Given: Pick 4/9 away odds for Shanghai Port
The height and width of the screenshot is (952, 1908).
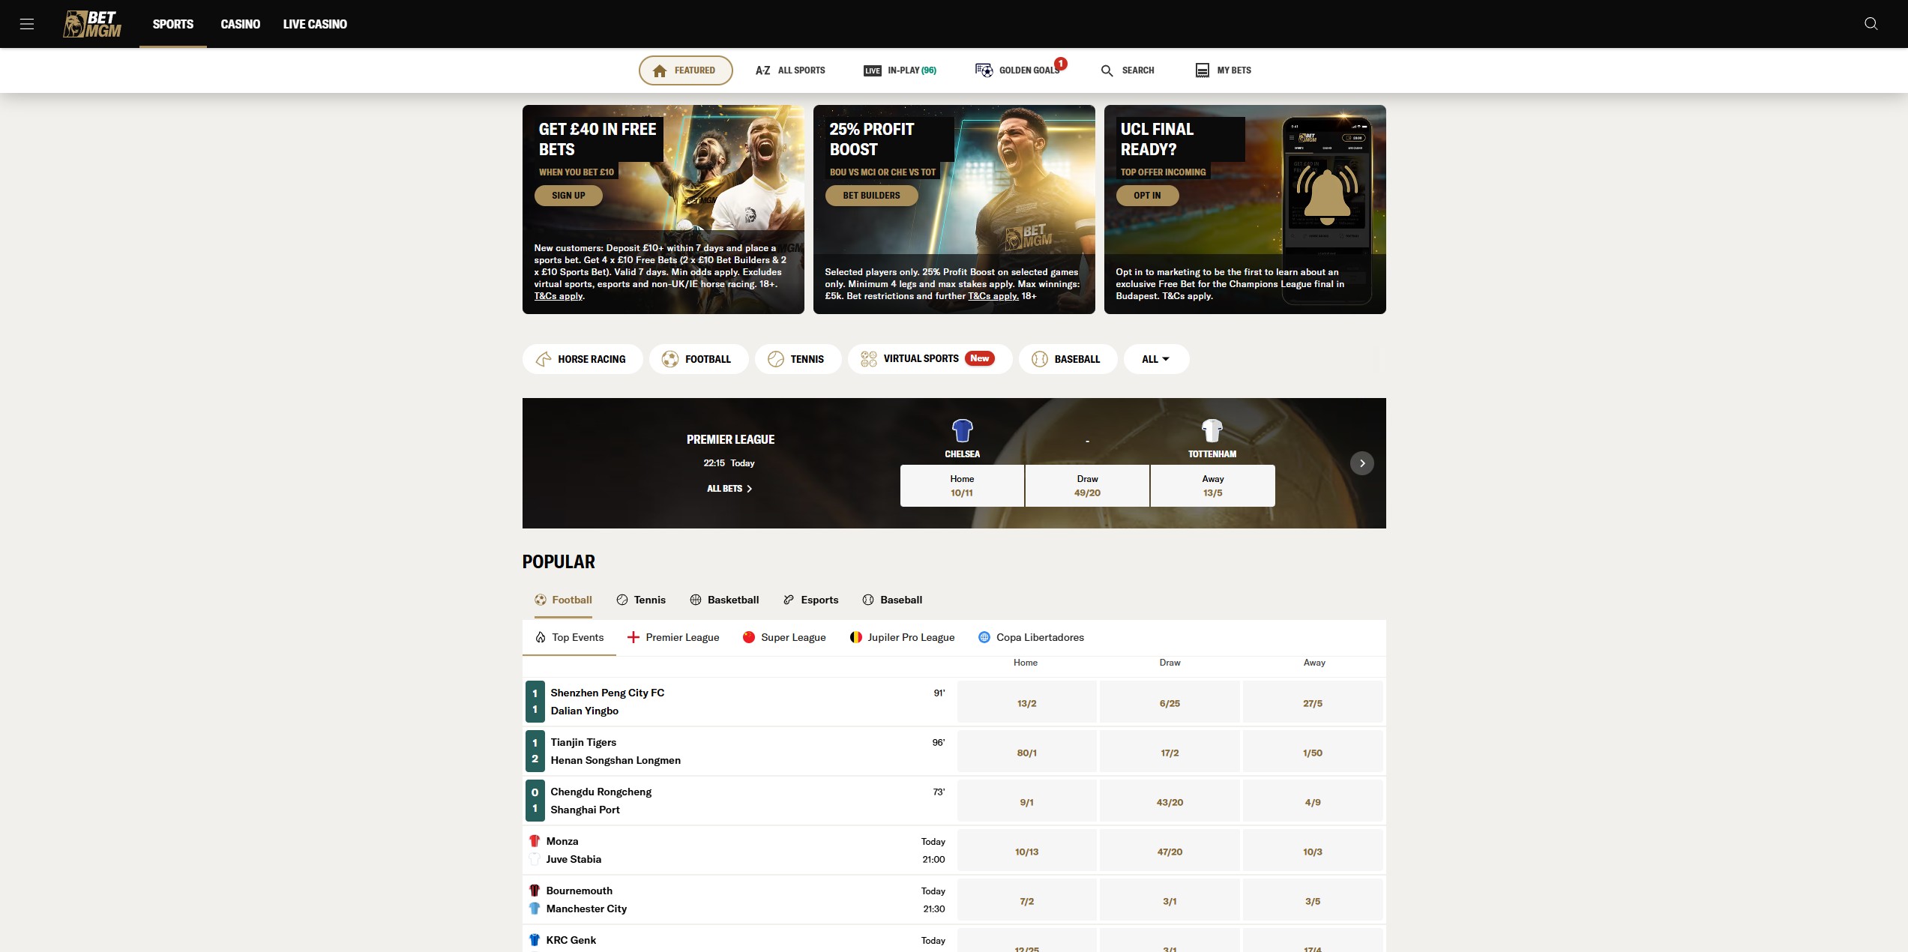Looking at the screenshot, I should coord(1313,802).
